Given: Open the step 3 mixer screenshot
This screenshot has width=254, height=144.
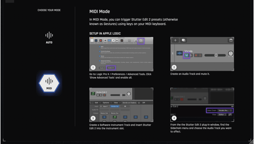Looking at the screenshot, I should coord(121,105).
